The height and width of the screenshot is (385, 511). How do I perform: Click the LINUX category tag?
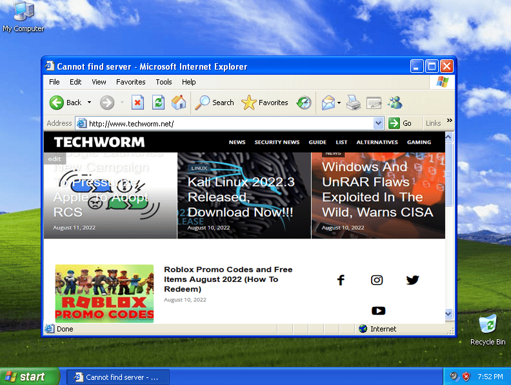[x=199, y=168]
